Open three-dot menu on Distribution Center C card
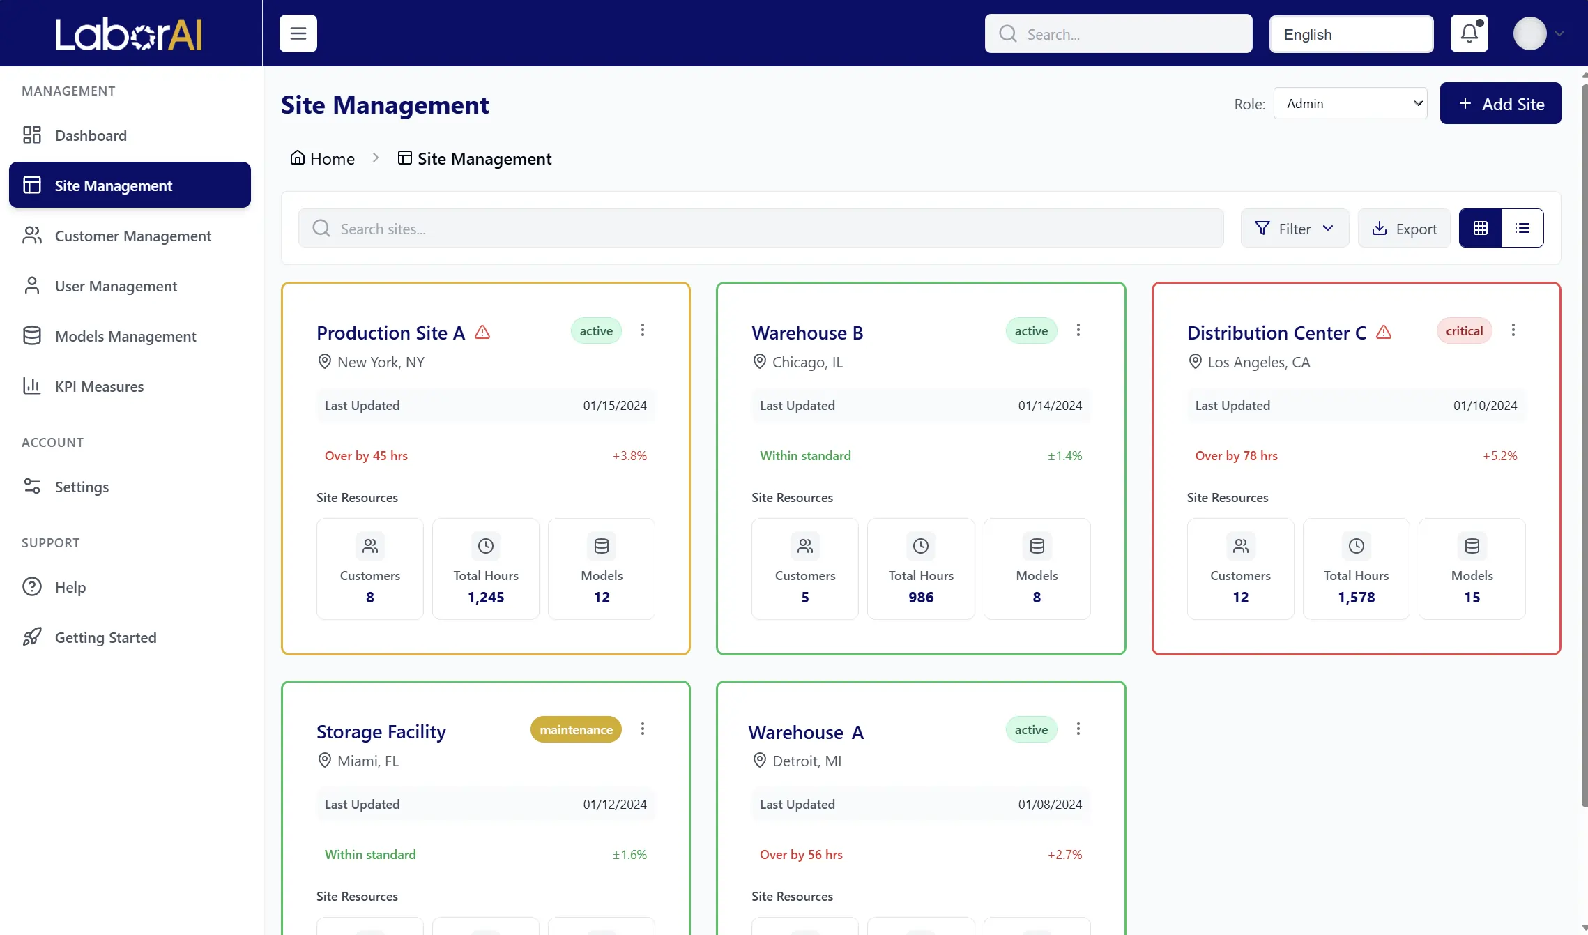The width and height of the screenshot is (1588, 935). pos(1513,330)
